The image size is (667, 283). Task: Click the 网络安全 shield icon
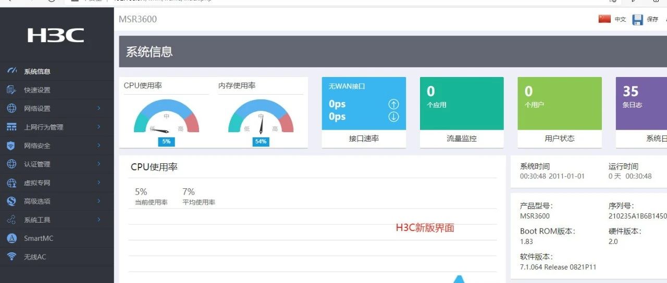coord(11,146)
